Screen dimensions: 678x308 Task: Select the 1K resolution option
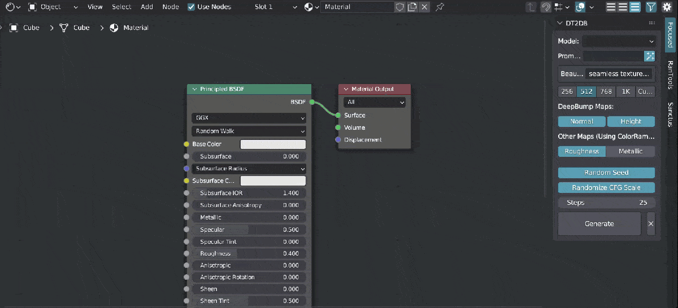click(x=625, y=91)
